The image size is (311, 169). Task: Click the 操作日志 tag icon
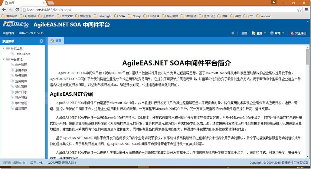click(12, 92)
